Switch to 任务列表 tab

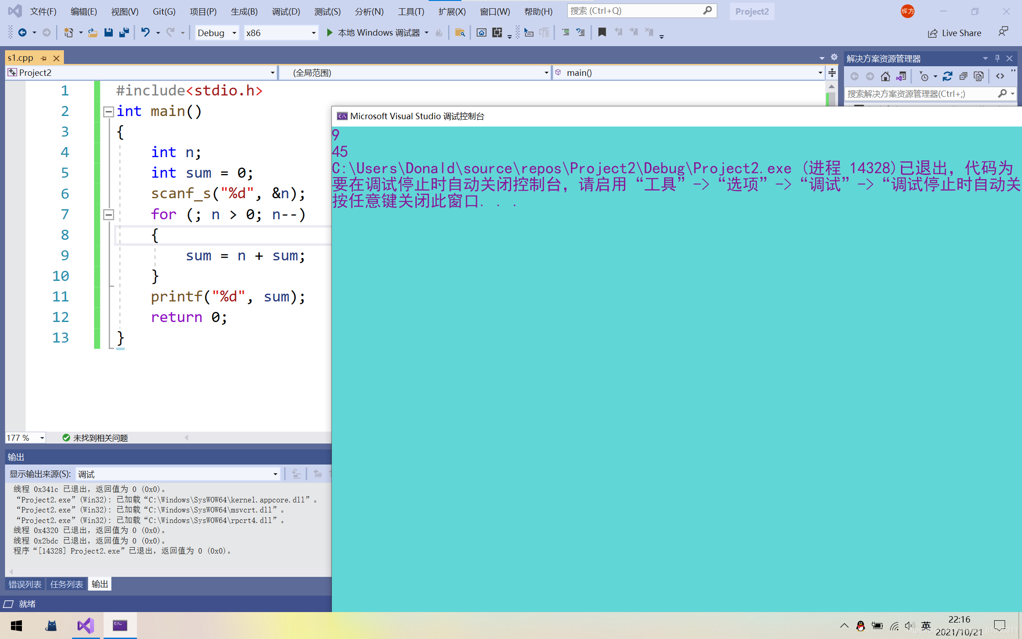point(67,584)
